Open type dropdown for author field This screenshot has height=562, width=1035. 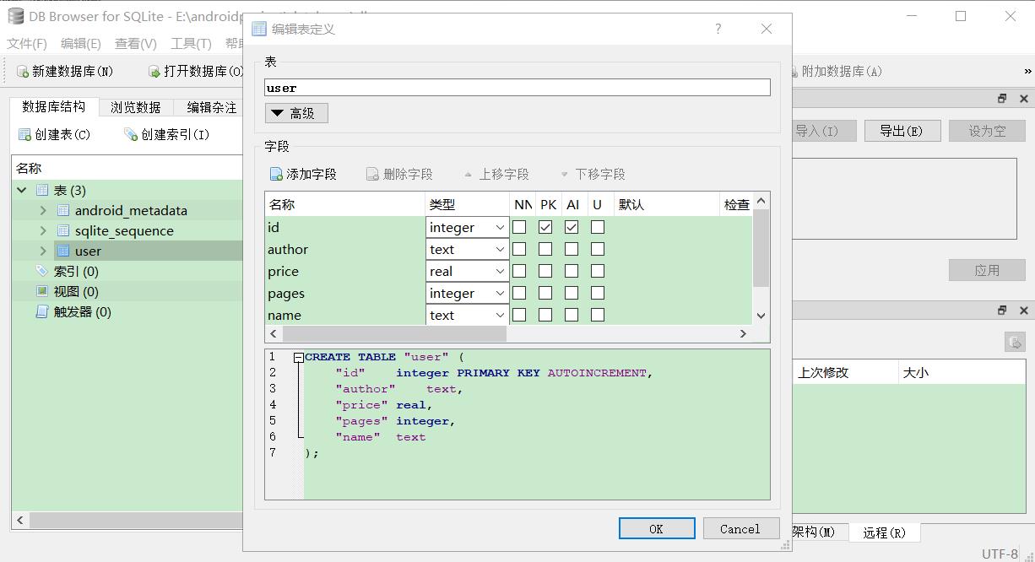pyautogui.click(x=467, y=249)
